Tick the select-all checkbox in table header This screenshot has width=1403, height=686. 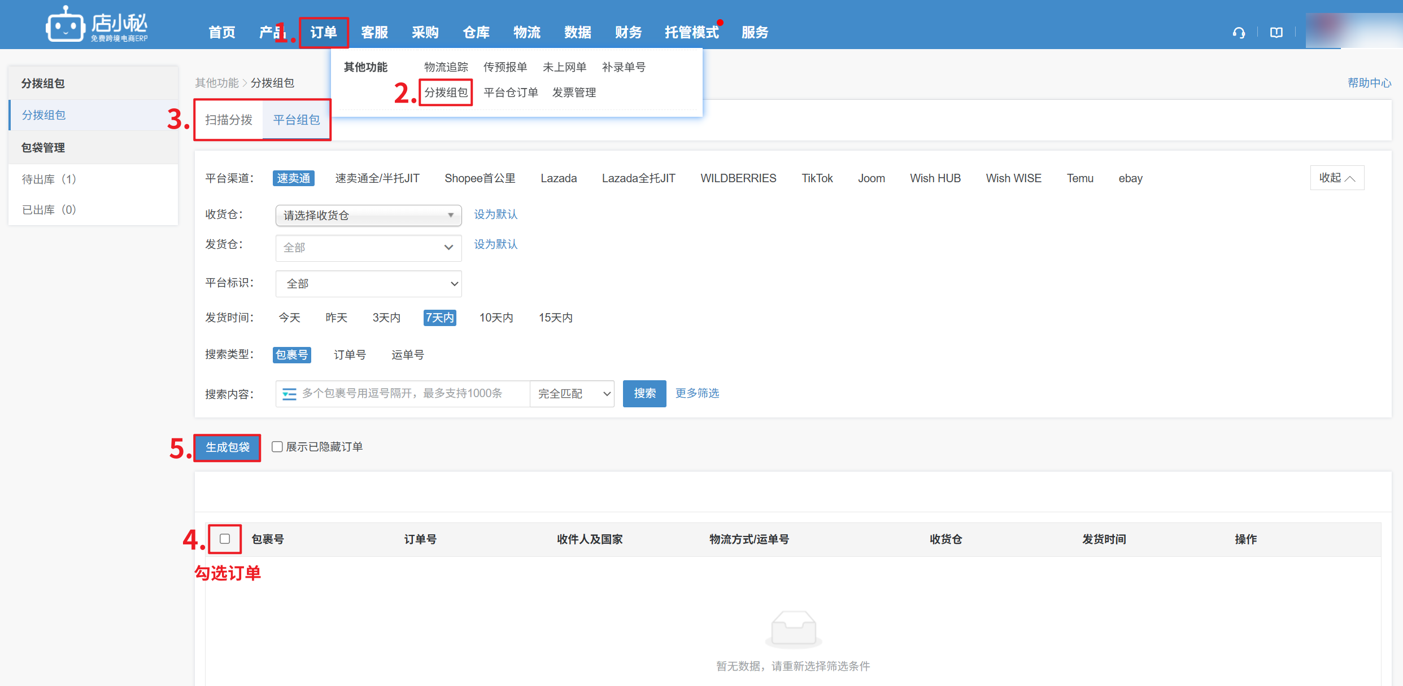coord(225,539)
